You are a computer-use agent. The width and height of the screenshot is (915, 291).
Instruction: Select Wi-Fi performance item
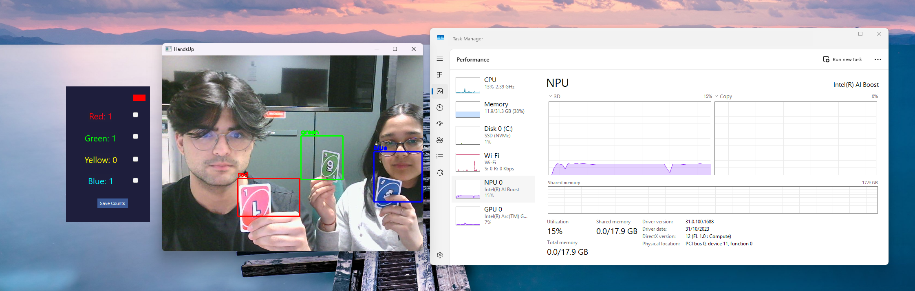[x=493, y=162]
